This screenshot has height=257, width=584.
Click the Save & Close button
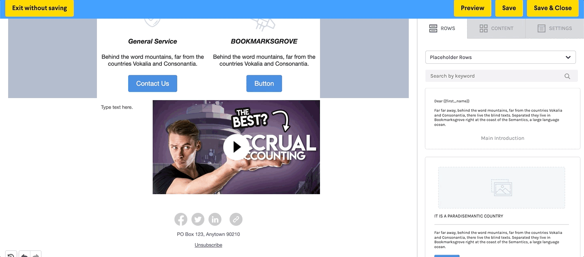pos(552,8)
